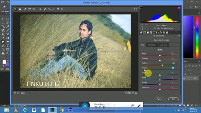Viewport: 201px width, 113px height.
Task: Select the Targeted Adjustment tool
Action: [x=34, y=9]
